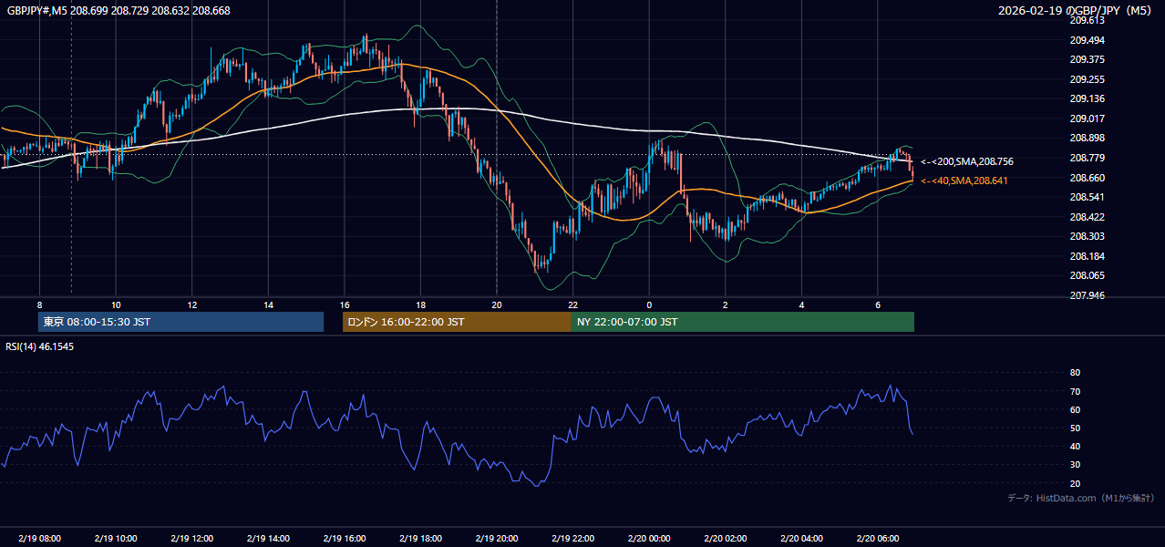Viewport: 1165px width, 547px height.
Task: Click price axis value 208.779
Action: click(1087, 158)
